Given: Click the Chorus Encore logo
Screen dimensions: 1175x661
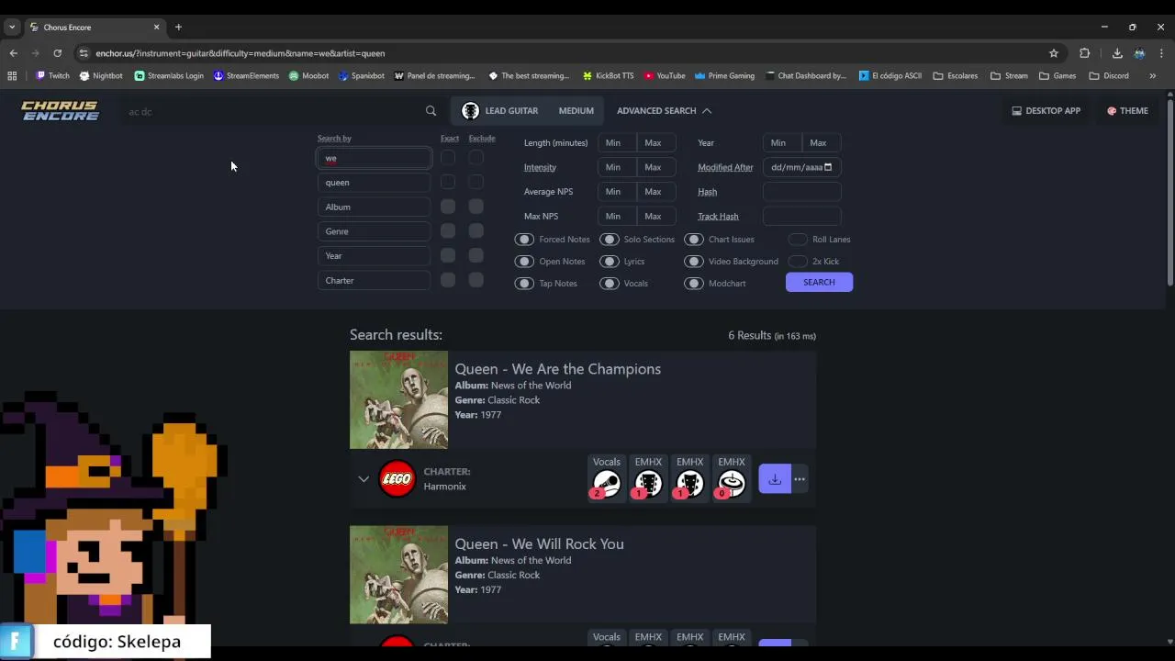Looking at the screenshot, I should (x=60, y=111).
